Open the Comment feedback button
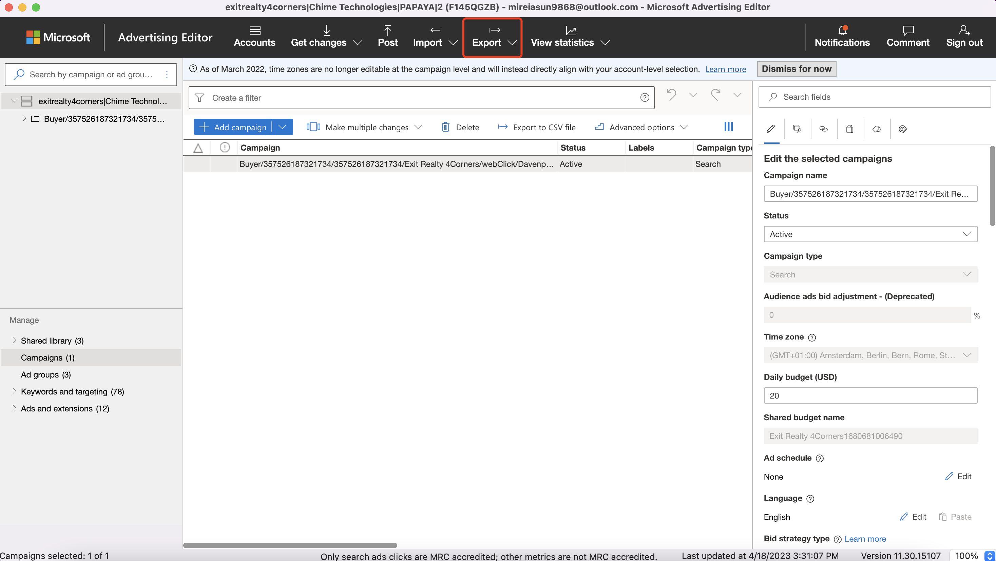This screenshot has height=561, width=996. click(908, 37)
